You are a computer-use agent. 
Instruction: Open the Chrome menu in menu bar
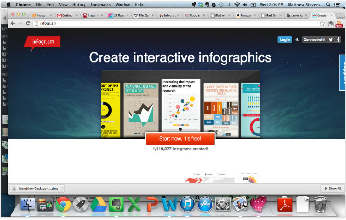click(23, 4)
